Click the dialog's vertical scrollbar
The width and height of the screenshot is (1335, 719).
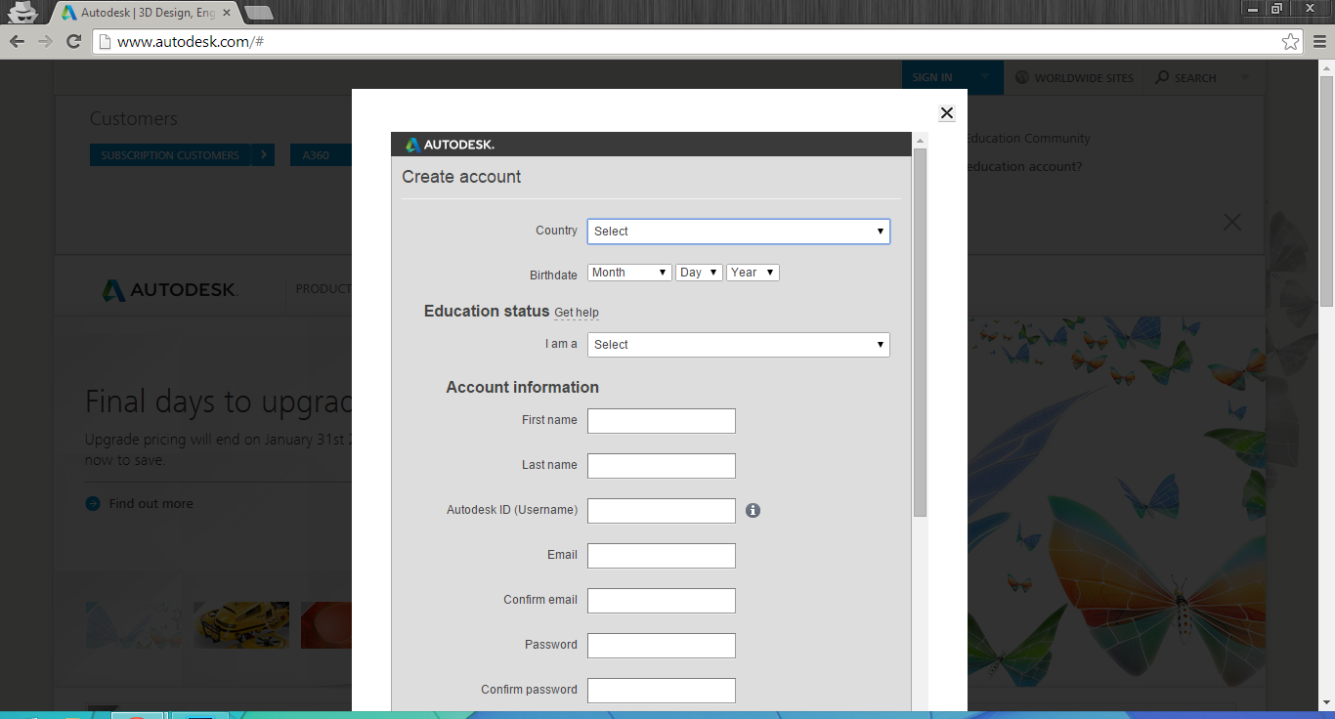tap(920, 332)
